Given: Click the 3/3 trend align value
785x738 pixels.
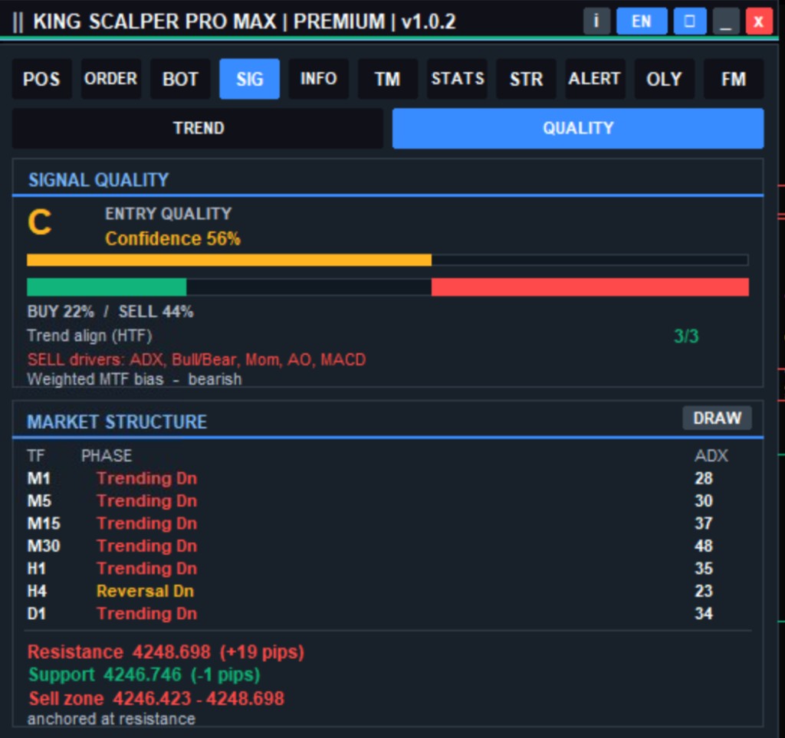Looking at the screenshot, I should click(x=686, y=336).
